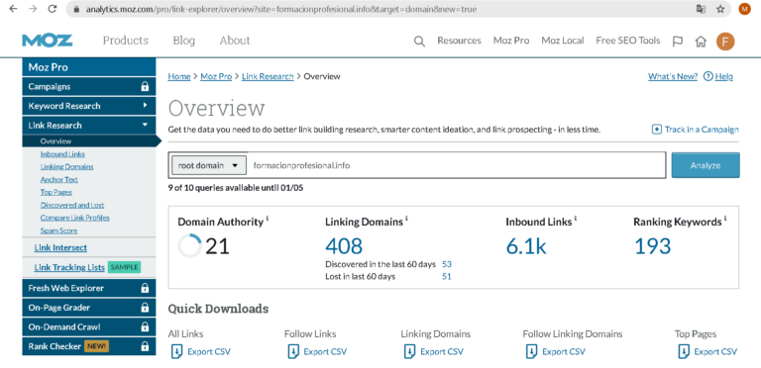
Task: Click the Domain Authority progress circle
Action: click(x=190, y=246)
